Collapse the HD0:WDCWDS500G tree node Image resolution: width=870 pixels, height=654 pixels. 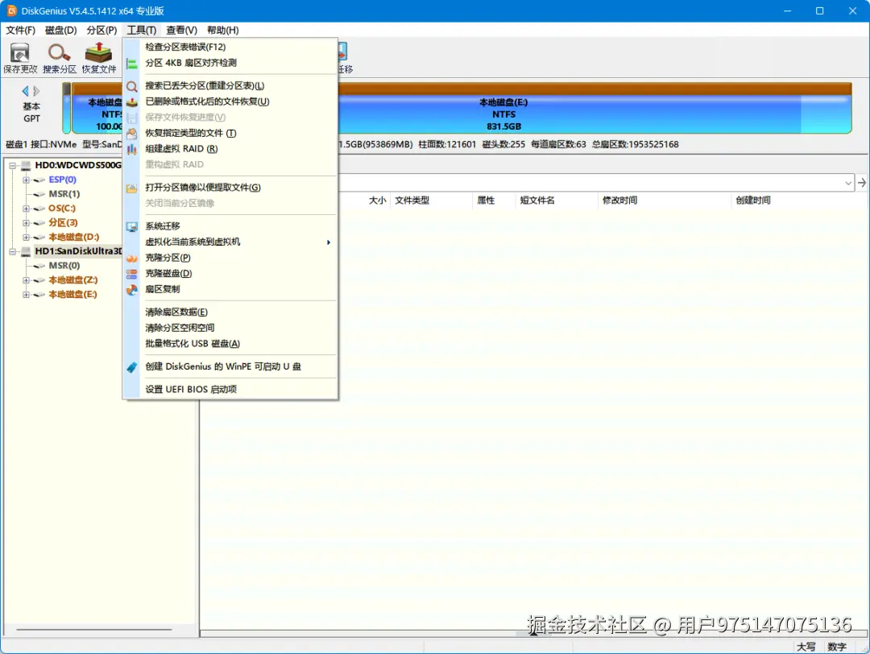tap(12, 165)
